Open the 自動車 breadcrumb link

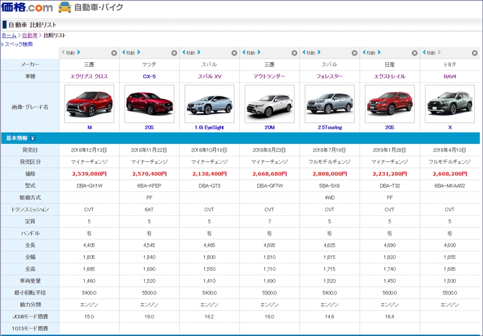30,35
